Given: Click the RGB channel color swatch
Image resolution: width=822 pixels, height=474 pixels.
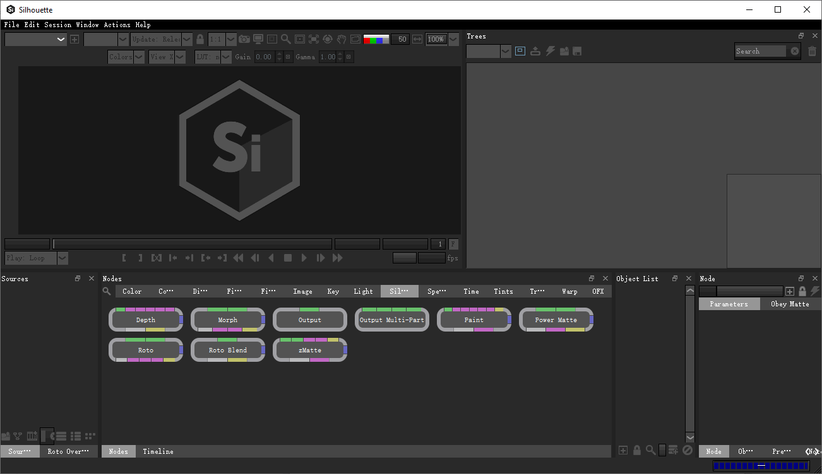Looking at the screenshot, I should click(x=376, y=39).
